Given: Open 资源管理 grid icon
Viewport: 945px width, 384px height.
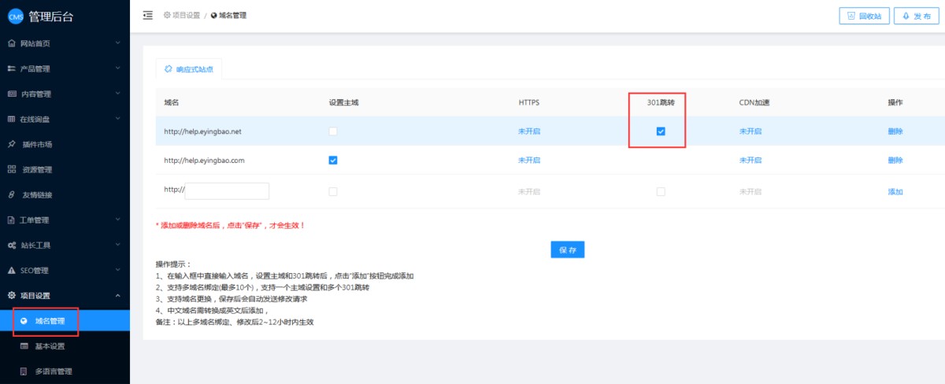Looking at the screenshot, I should pyautogui.click(x=11, y=169).
